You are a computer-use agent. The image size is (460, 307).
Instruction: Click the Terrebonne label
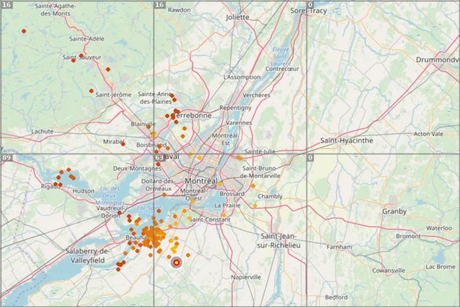[x=193, y=115]
